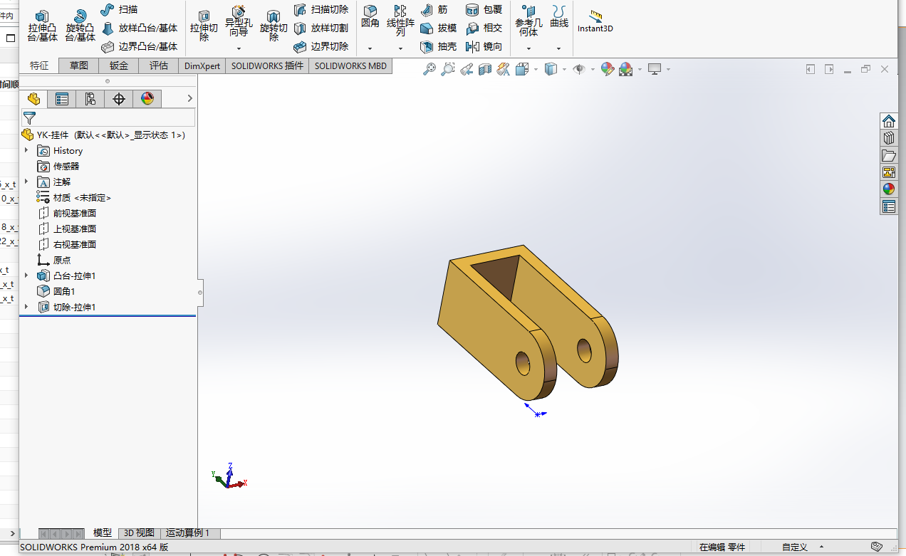
Task: Click the Lofted Cut (放样切割) tool
Action: point(321,28)
